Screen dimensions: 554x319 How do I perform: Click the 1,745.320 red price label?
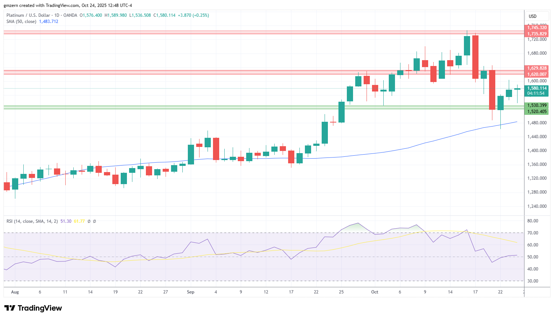(537, 28)
